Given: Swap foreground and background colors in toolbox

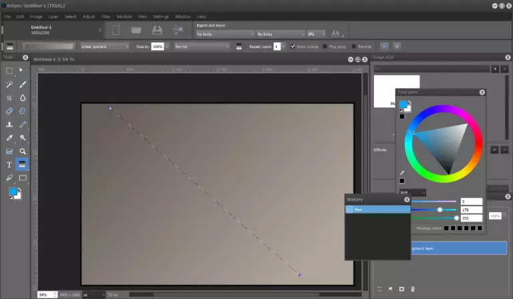Looking at the screenshot, I should click(x=19, y=190).
